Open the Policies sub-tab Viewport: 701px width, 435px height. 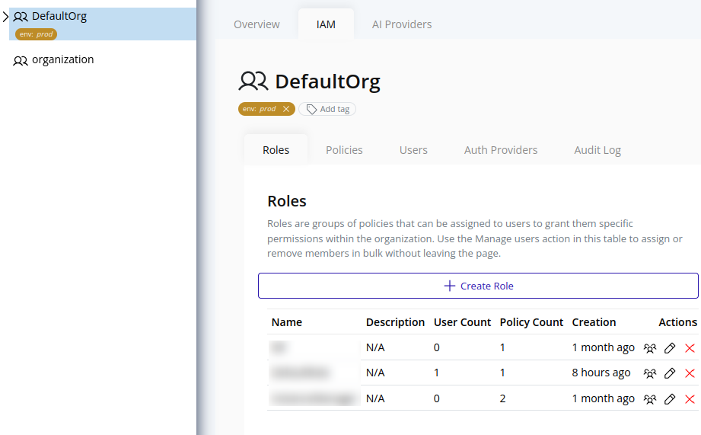(344, 150)
